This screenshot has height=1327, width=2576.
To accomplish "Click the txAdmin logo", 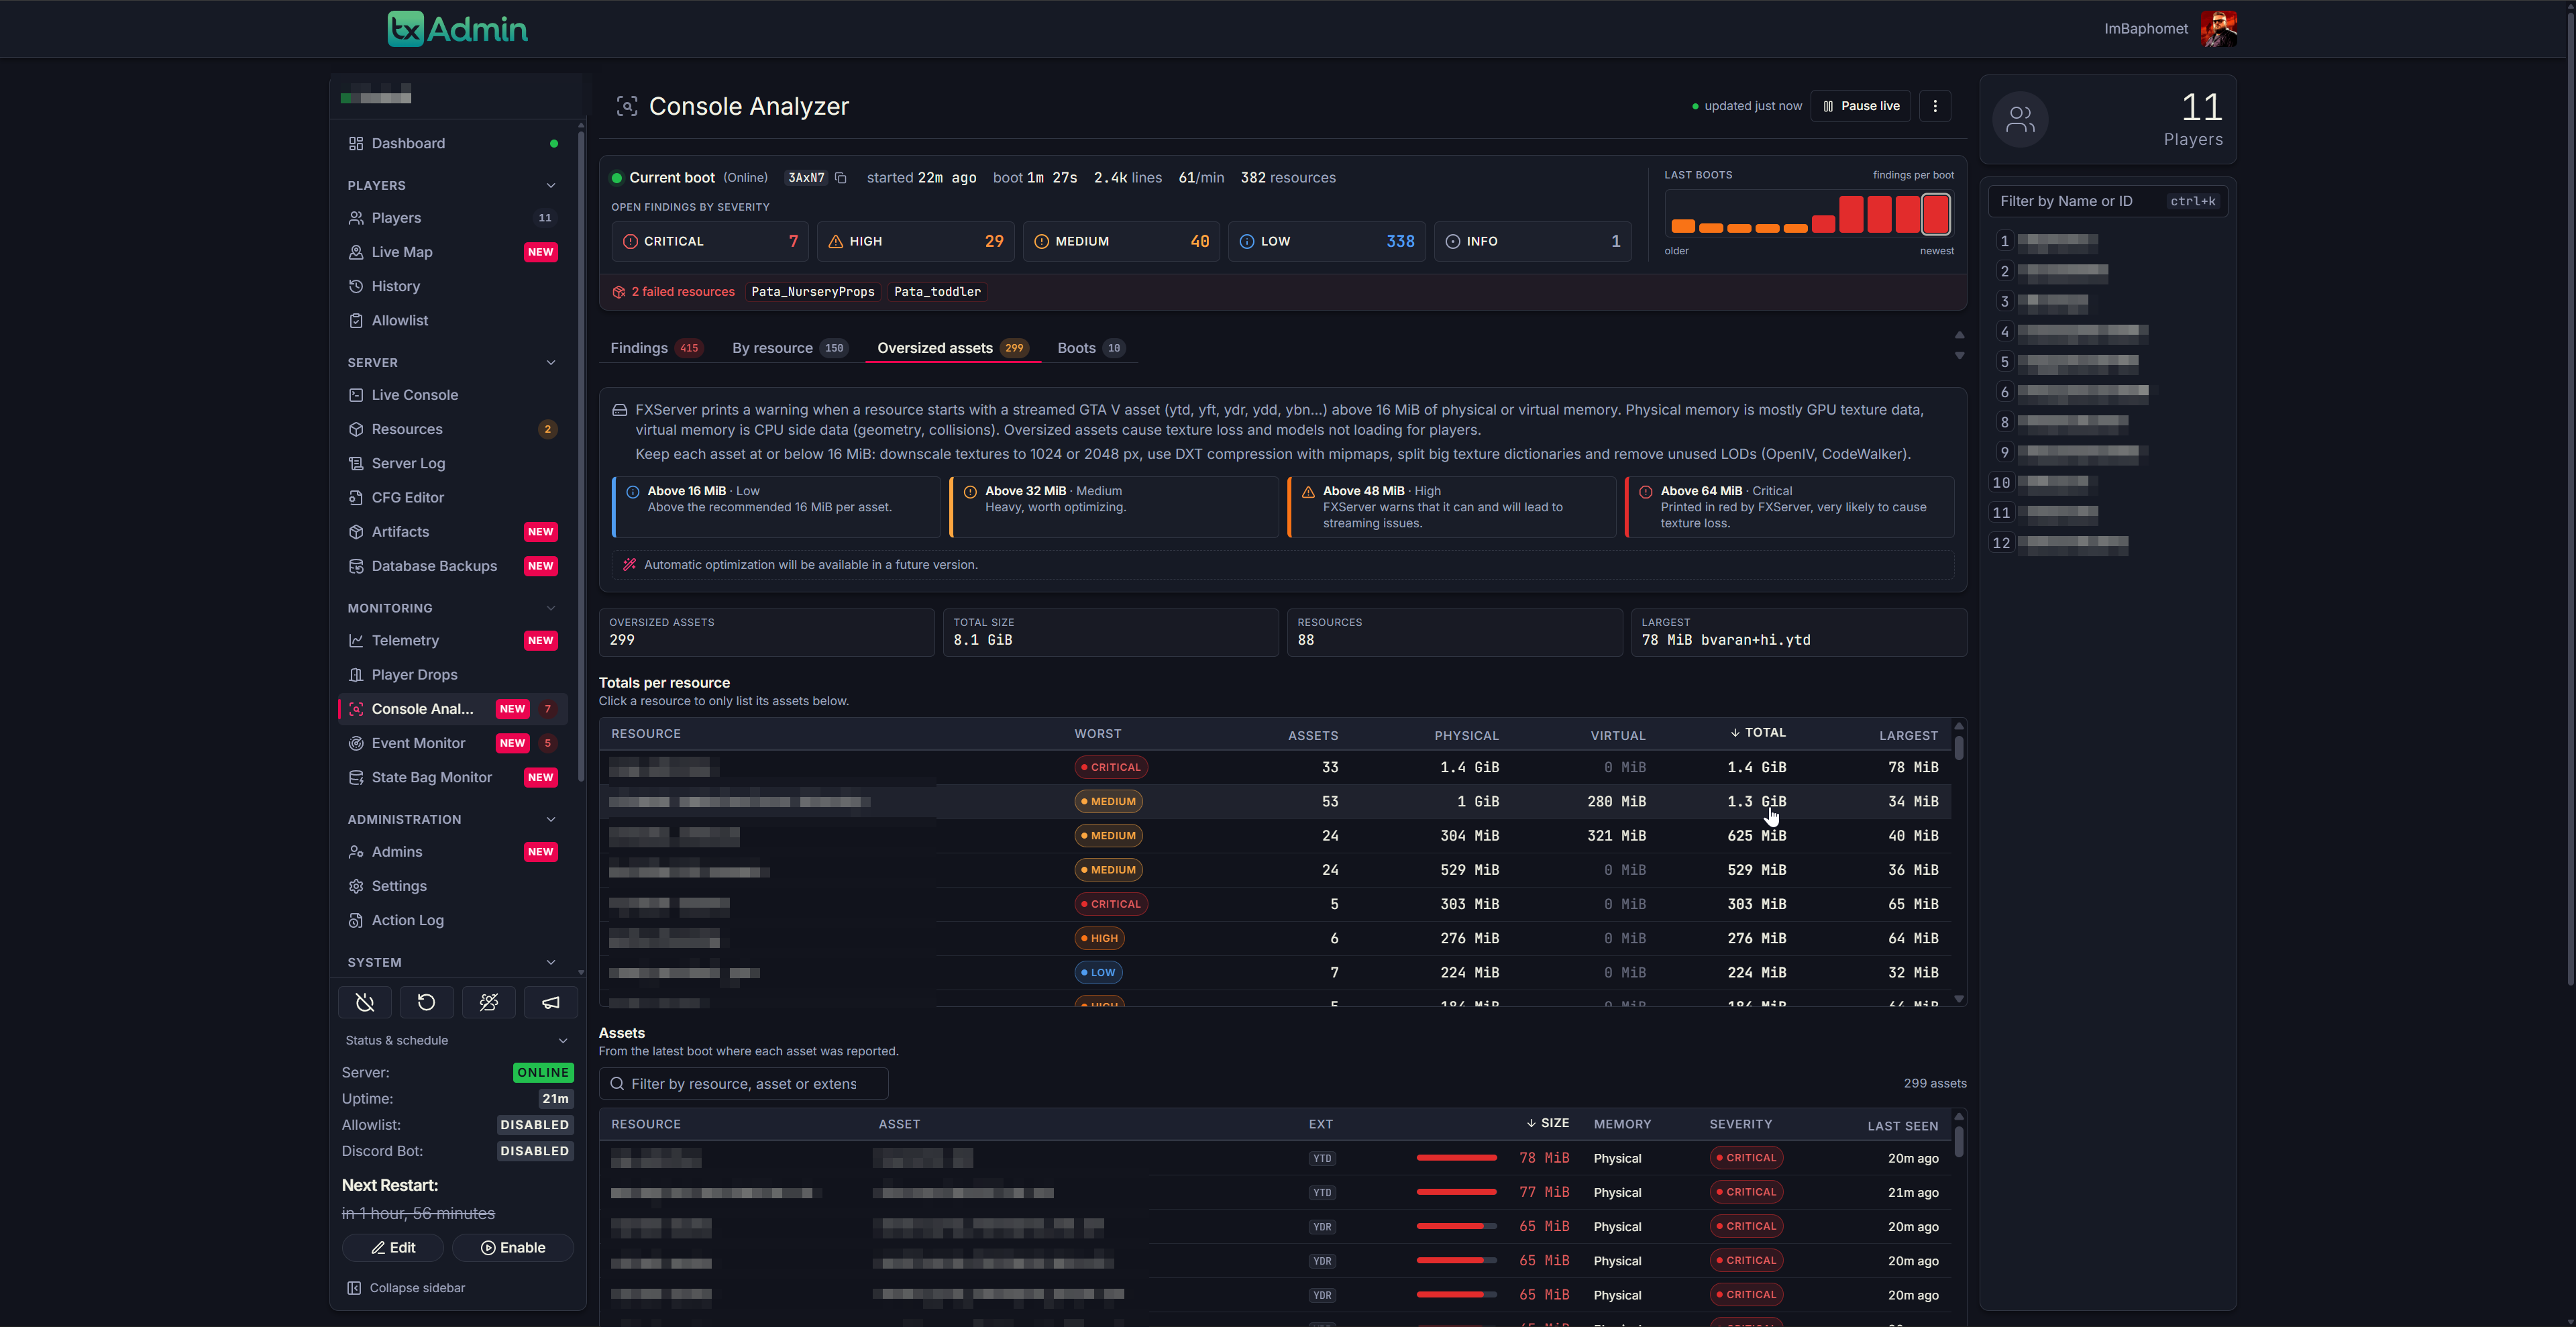I will (x=458, y=29).
